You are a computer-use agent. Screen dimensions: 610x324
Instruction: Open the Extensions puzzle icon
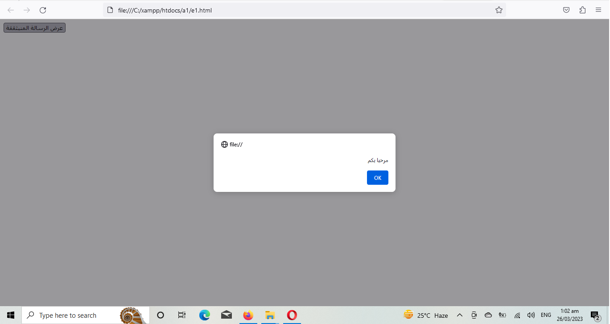[x=582, y=10]
